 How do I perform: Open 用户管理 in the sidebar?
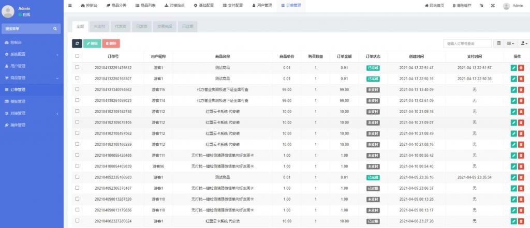[18, 66]
